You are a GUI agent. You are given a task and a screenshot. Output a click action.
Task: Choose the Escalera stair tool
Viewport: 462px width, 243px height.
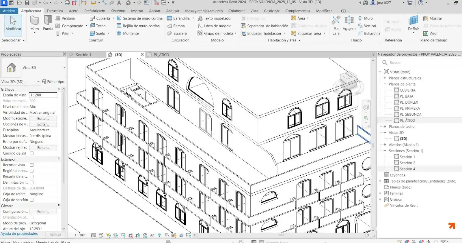tap(177, 33)
